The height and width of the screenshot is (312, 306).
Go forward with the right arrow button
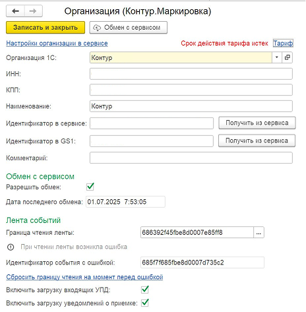pyautogui.click(x=33, y=11)
